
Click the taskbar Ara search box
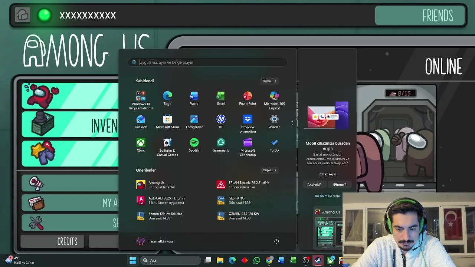pyautogui.click(x=171, y=260)
